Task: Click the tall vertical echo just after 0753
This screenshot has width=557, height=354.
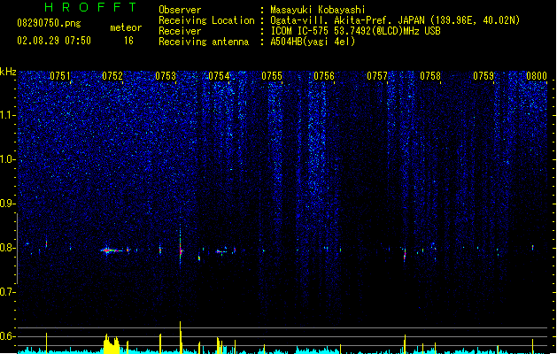Action: (181, 245)
